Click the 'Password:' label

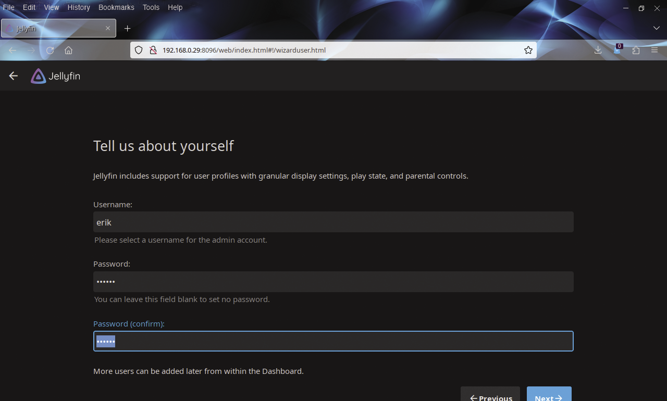pos(112,264)
